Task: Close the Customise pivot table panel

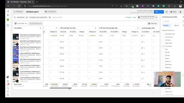Action: 183,17
